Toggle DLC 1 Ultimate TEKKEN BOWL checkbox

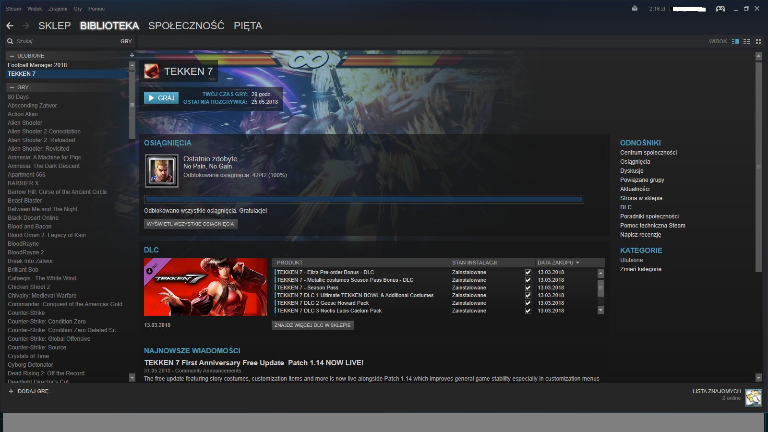click(x=528, y=295)
